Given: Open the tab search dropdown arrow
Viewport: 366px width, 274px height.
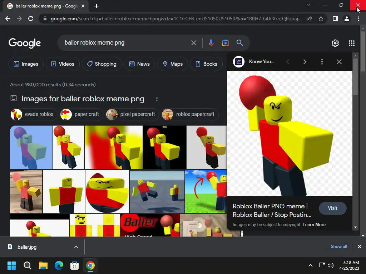Looking at the screenshot, I should click(x=308, y=5).
